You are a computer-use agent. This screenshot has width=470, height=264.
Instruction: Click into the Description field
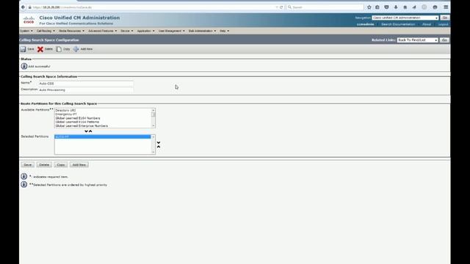coord(86,89)
